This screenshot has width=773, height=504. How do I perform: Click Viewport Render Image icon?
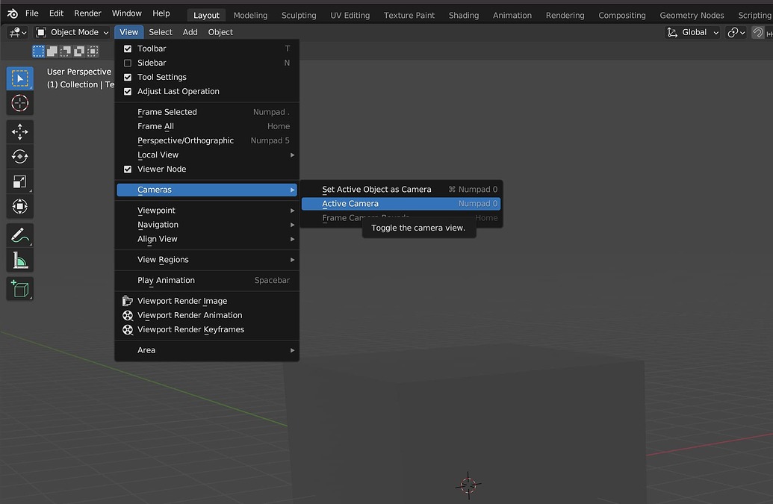point(128,300)
